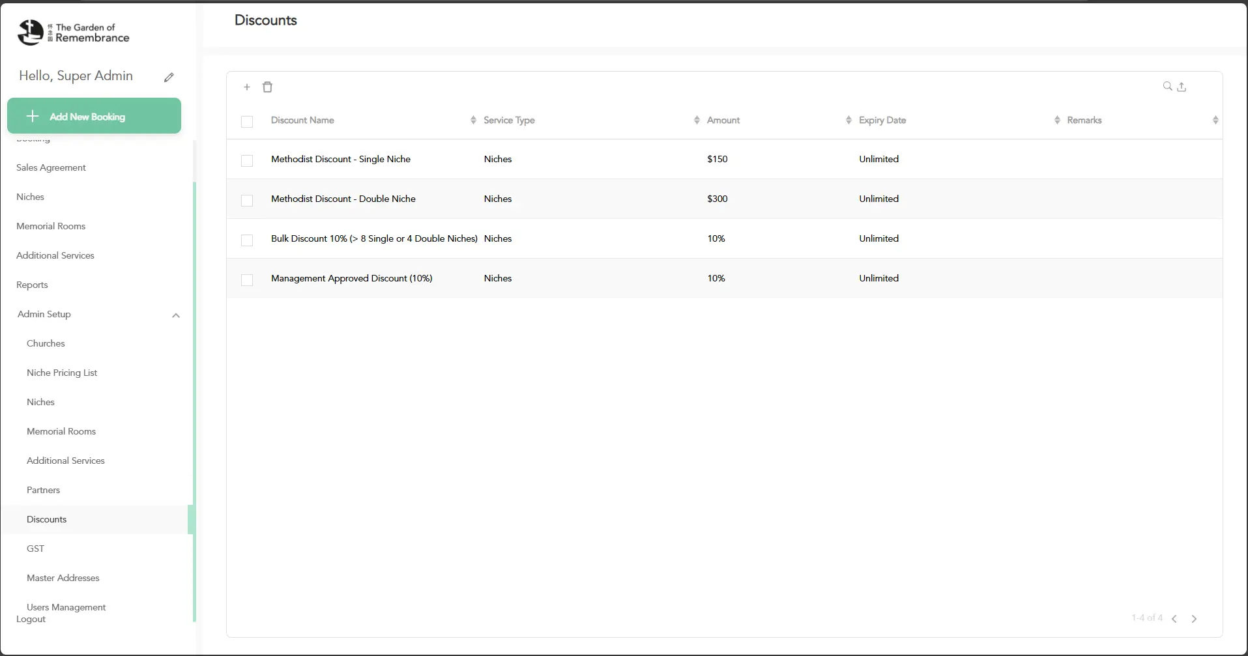The image size is (1248, 656).
Task: Open Niche Pricing List menu item
Action: 62,373
